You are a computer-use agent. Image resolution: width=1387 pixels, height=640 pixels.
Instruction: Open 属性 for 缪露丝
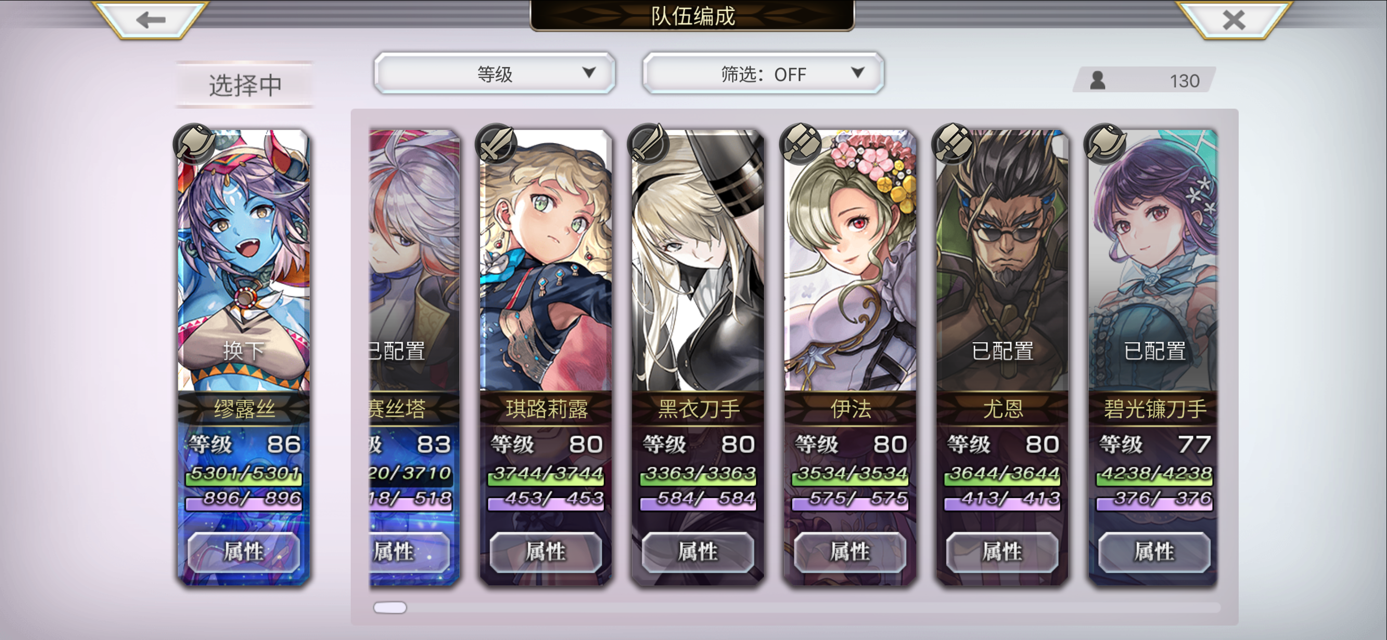[244, 552]
